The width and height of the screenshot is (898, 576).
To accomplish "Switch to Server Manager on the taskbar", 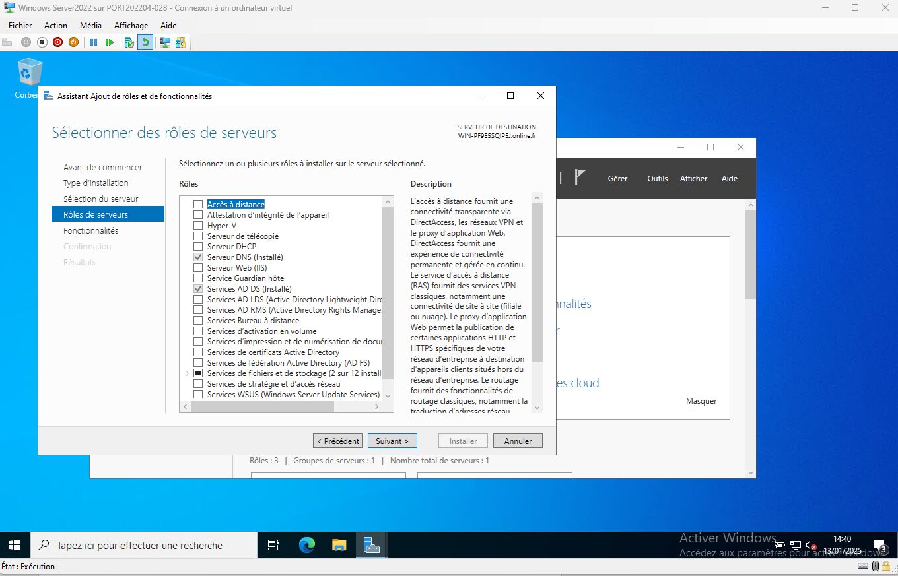I will [371, 545].
